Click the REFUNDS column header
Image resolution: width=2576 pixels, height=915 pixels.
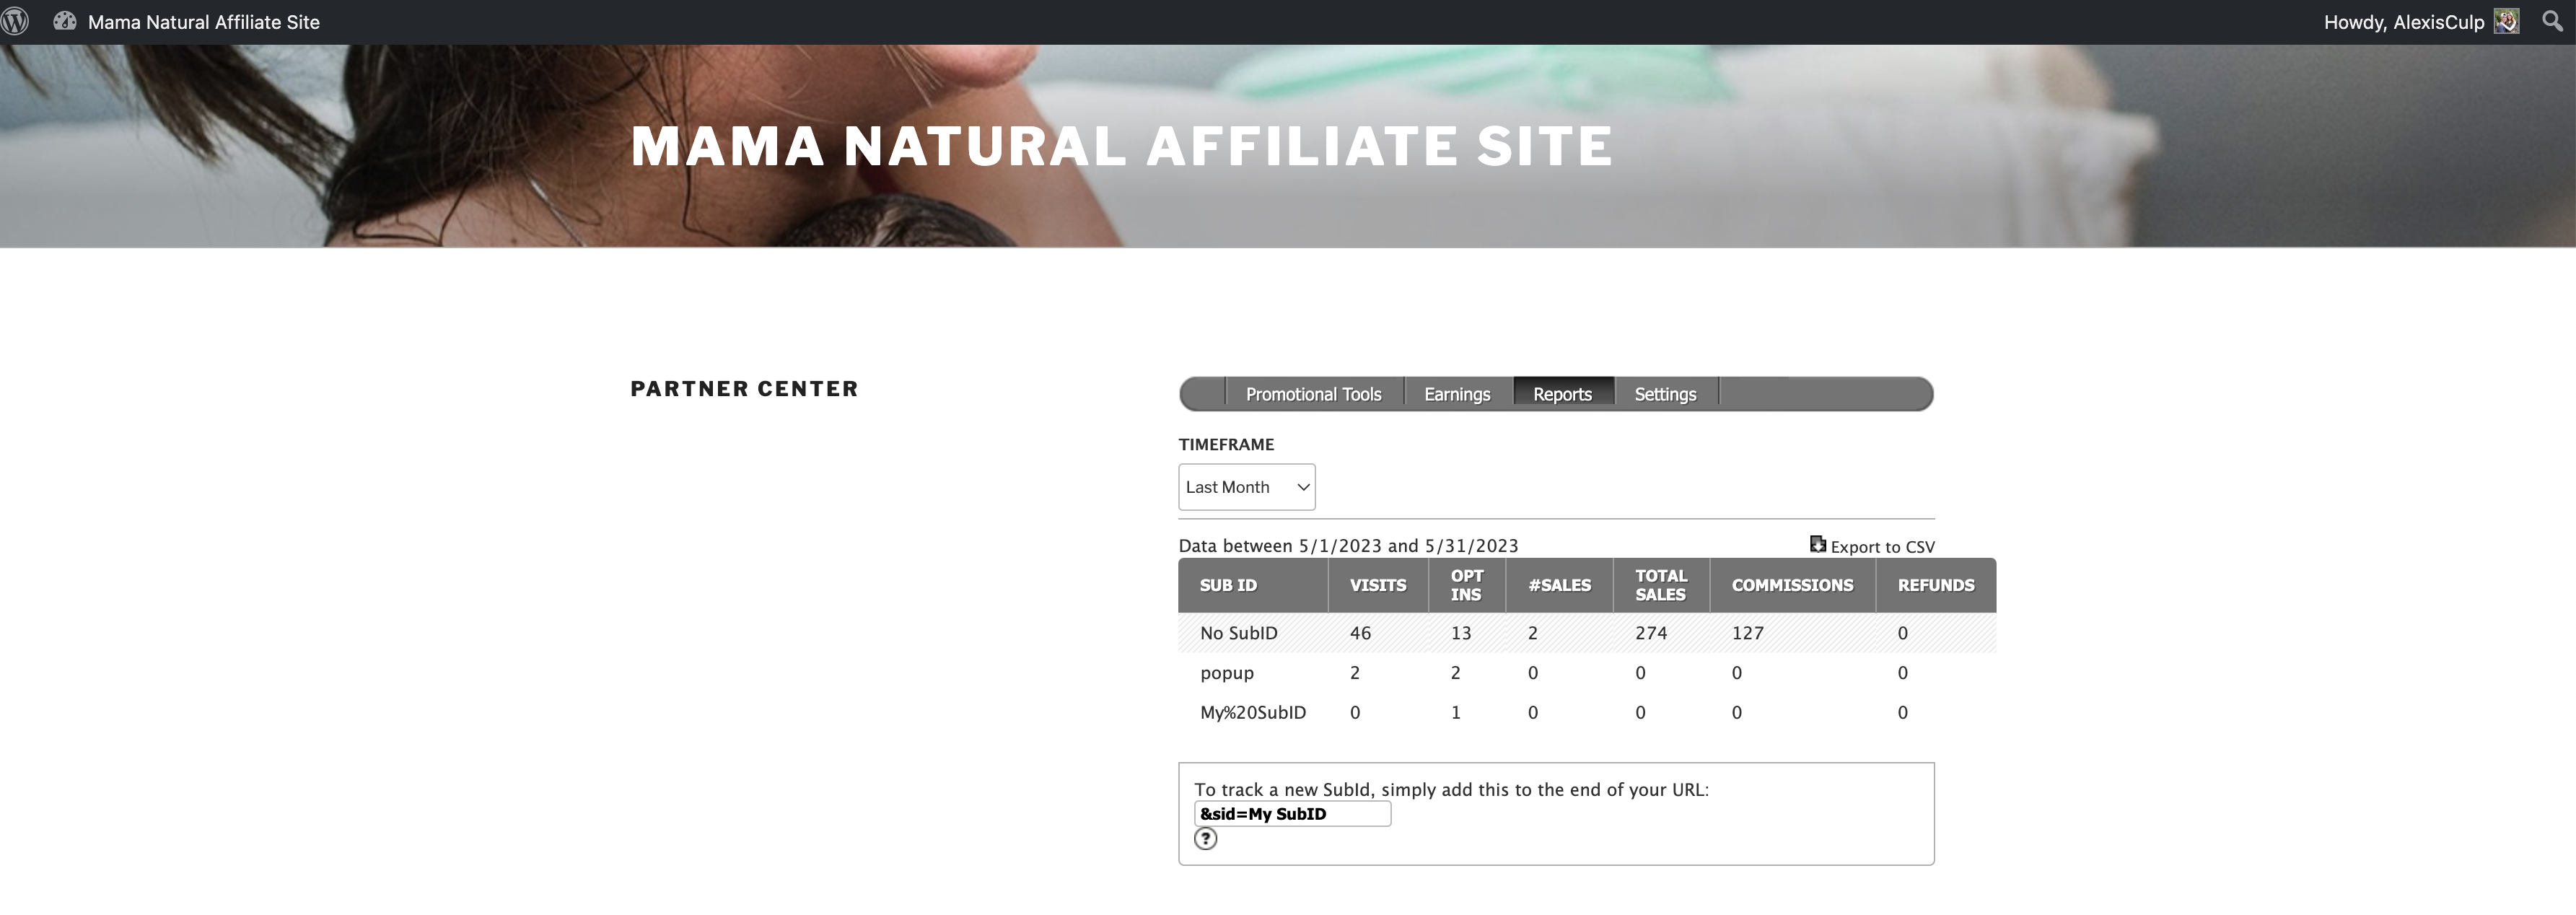coord(1935,585)
